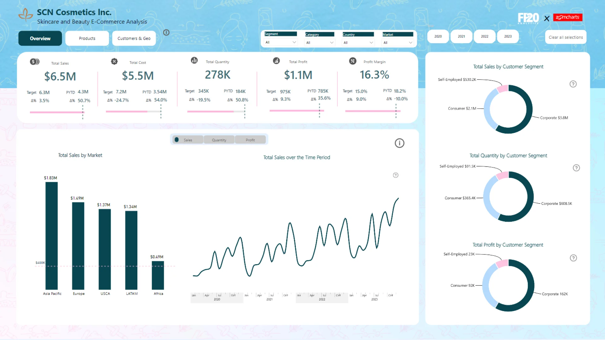Click the Self-Employed 23K label

[459, 254]
